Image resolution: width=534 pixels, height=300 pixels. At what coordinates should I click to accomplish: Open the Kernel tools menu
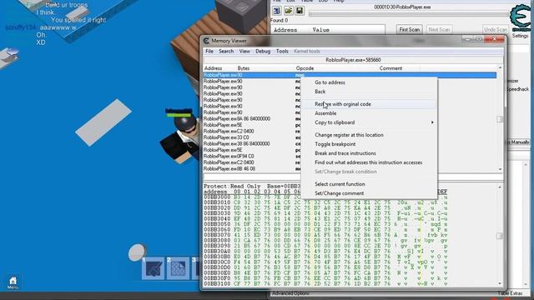[x=307, y=52]
